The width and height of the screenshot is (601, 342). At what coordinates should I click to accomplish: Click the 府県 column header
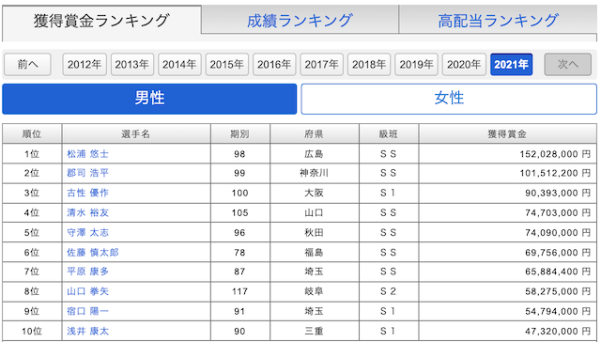[315, 133]
